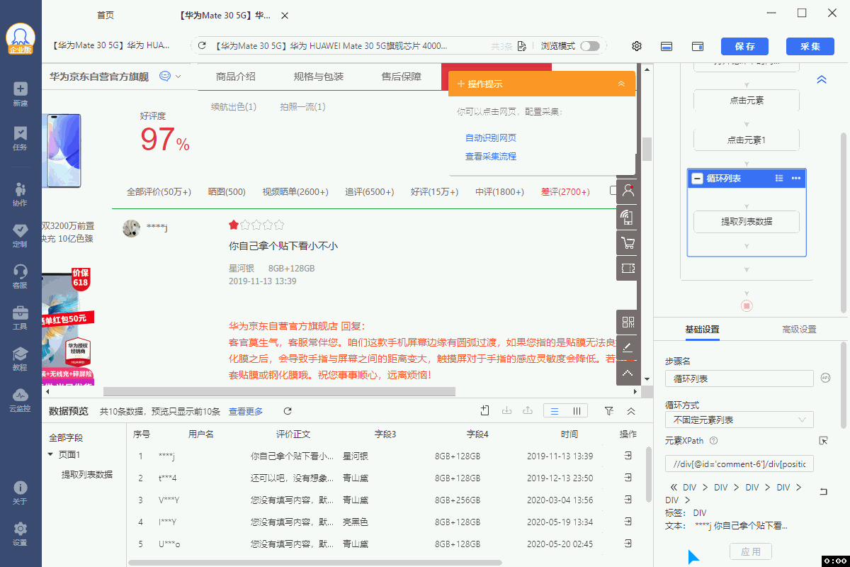Click the shopping cart icon on the floating toolbar
Viewport: 850px width, 567px height.
(x=627, y=244)
